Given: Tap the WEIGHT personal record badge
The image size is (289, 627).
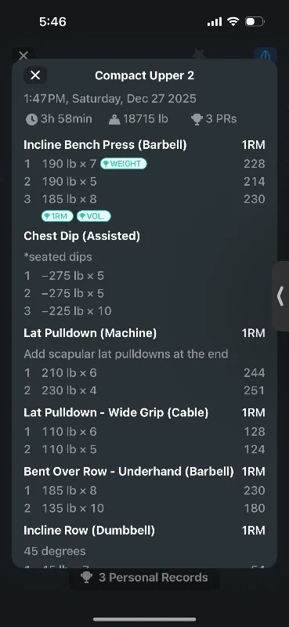Looking at the screenshot, I should coord(124,164).
